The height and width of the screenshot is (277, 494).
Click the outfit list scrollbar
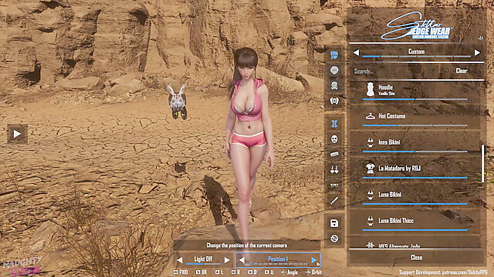[x=482, y=163]
